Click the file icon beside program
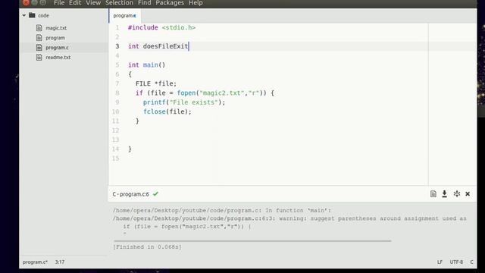Viewport: 485px width, 273px height. tap(39, 38)
